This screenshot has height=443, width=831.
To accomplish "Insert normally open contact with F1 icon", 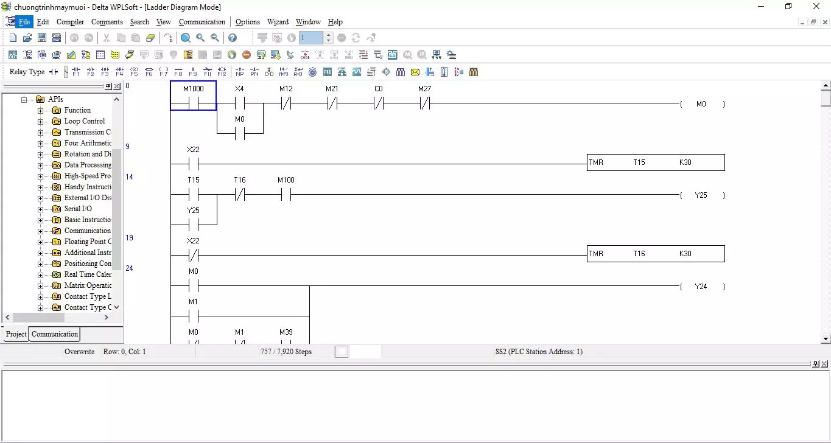I will pos(75,72).
